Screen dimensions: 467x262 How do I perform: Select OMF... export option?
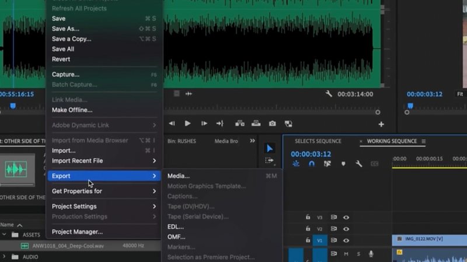click(x=176, y=236)
